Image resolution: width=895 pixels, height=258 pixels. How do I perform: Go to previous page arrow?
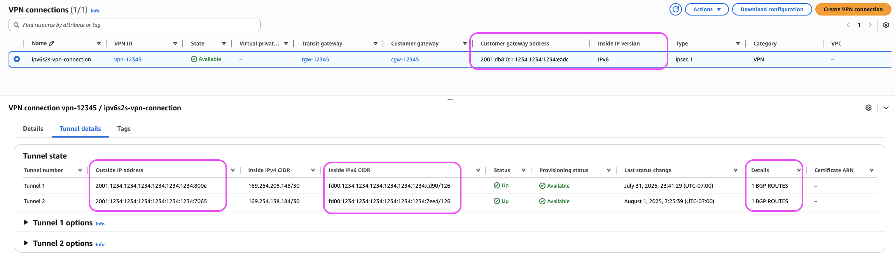click(x=848, y=25)
